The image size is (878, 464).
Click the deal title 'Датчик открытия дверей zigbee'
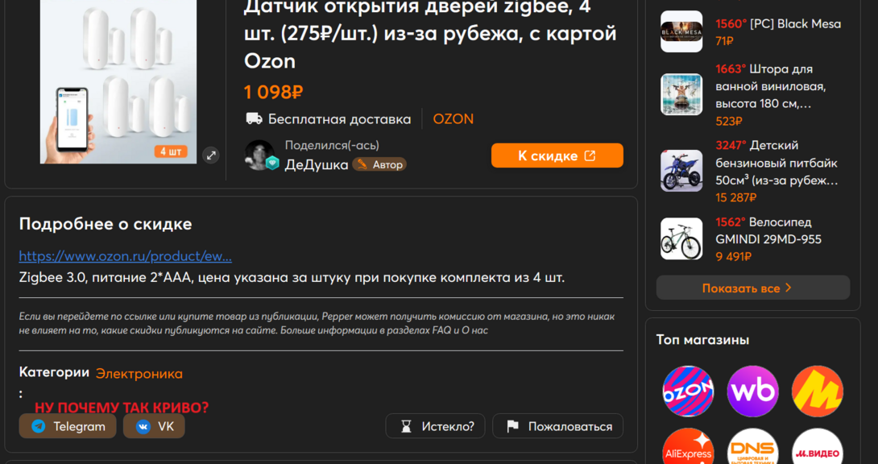(x=430, y=34)
